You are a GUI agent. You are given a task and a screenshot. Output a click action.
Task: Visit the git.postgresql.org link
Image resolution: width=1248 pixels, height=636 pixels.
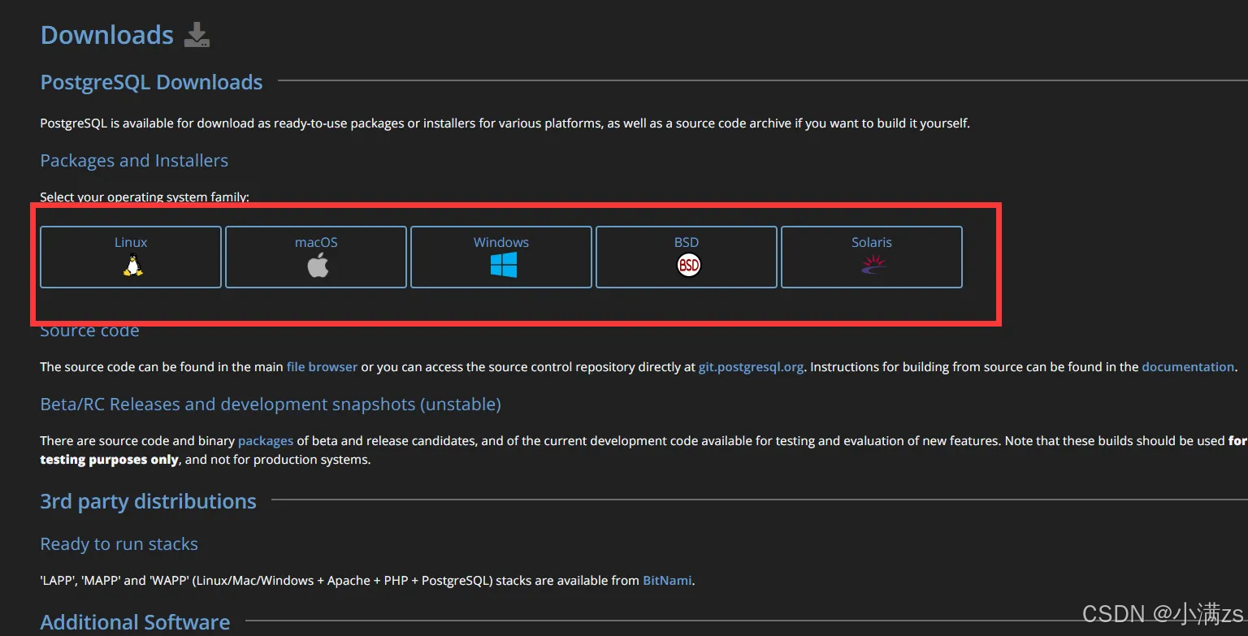point(751,367)
